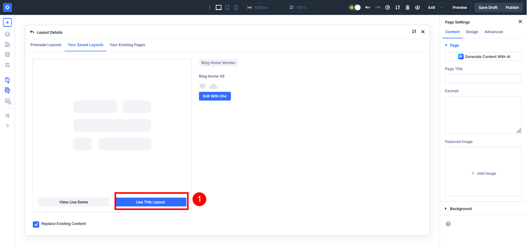The height and width of the screenshot is (247, 530).
Task: Click the Blog Home Version tag
Action: point(218,63)
